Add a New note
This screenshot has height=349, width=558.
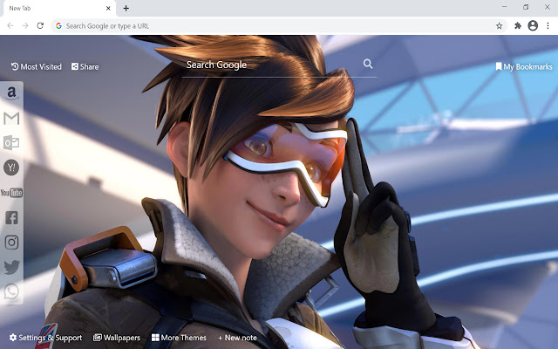click(237, 338)
